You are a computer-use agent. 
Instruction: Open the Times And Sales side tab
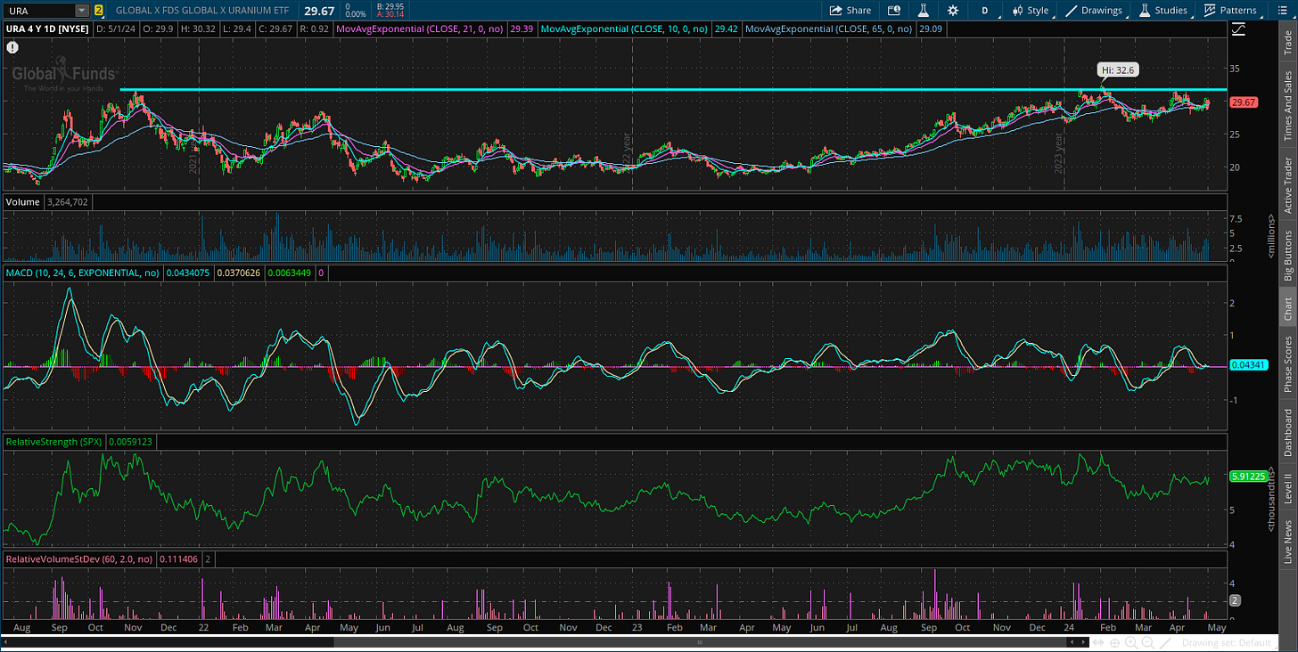(x=1287, y=106)
